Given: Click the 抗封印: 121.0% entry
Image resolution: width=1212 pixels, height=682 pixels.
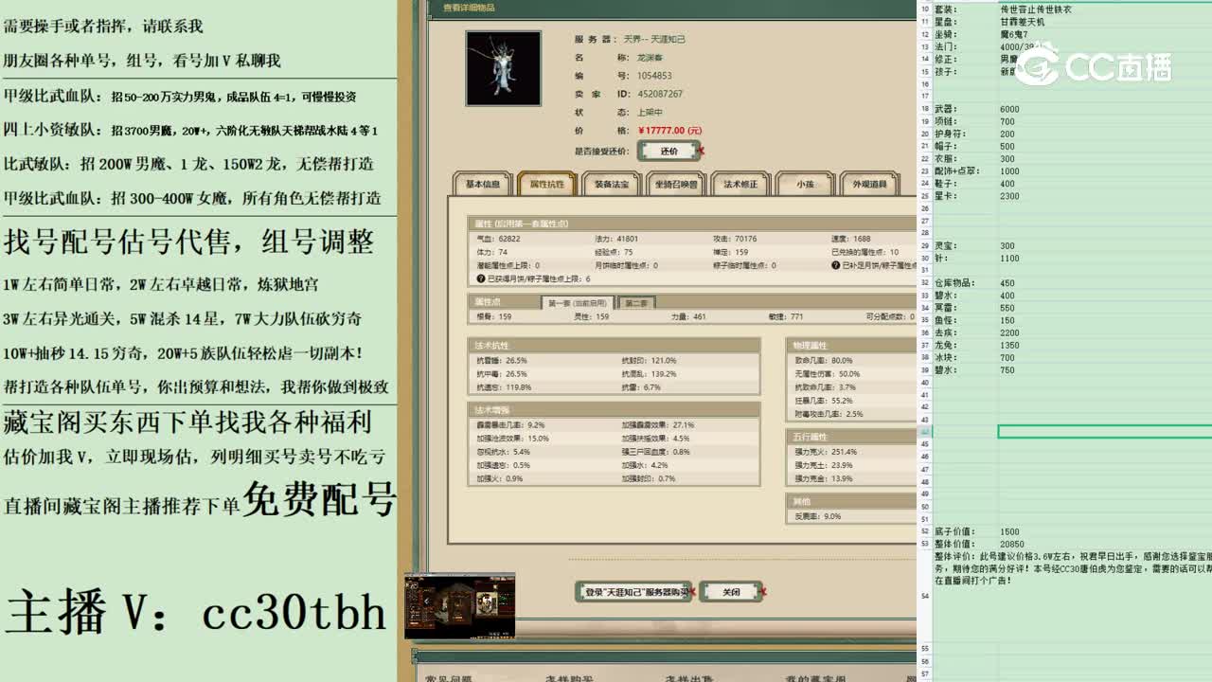Looking at the screenshot, I should tap(650, 361).
